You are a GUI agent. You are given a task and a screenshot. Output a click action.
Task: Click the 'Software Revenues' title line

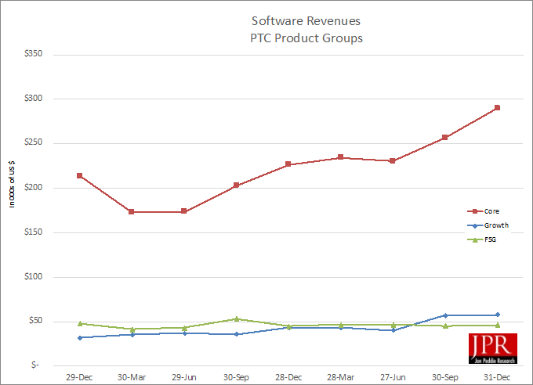[x=306, y=21]
